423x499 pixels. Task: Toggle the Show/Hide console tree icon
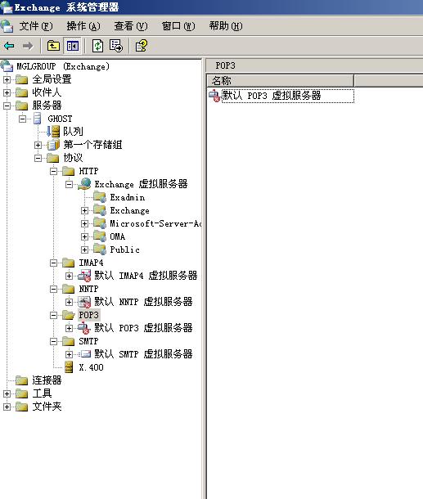pos(73,46)
